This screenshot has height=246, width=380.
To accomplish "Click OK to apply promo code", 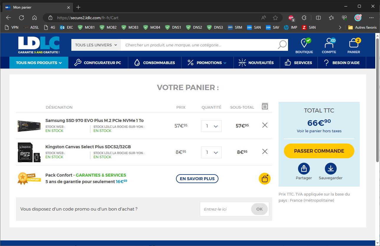I will [259, 209].
